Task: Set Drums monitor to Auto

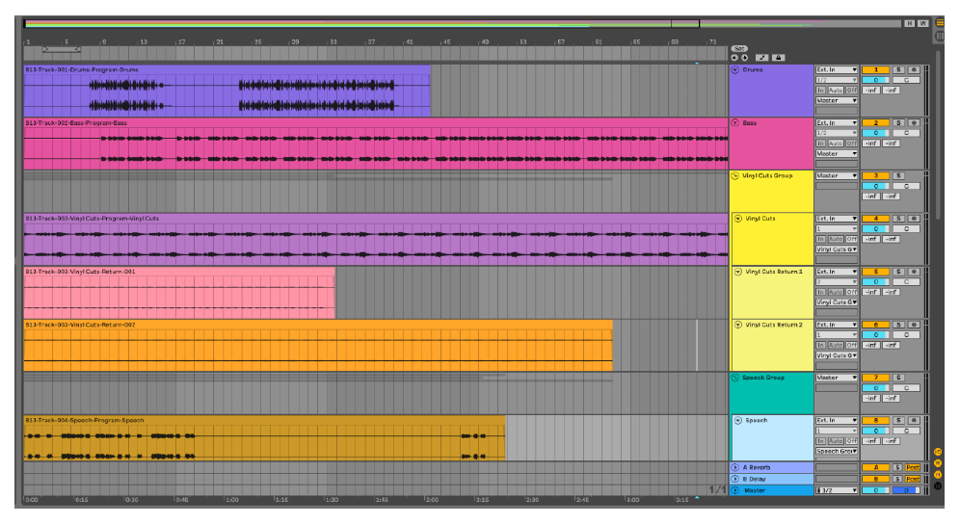Action: tap(836, 90)
